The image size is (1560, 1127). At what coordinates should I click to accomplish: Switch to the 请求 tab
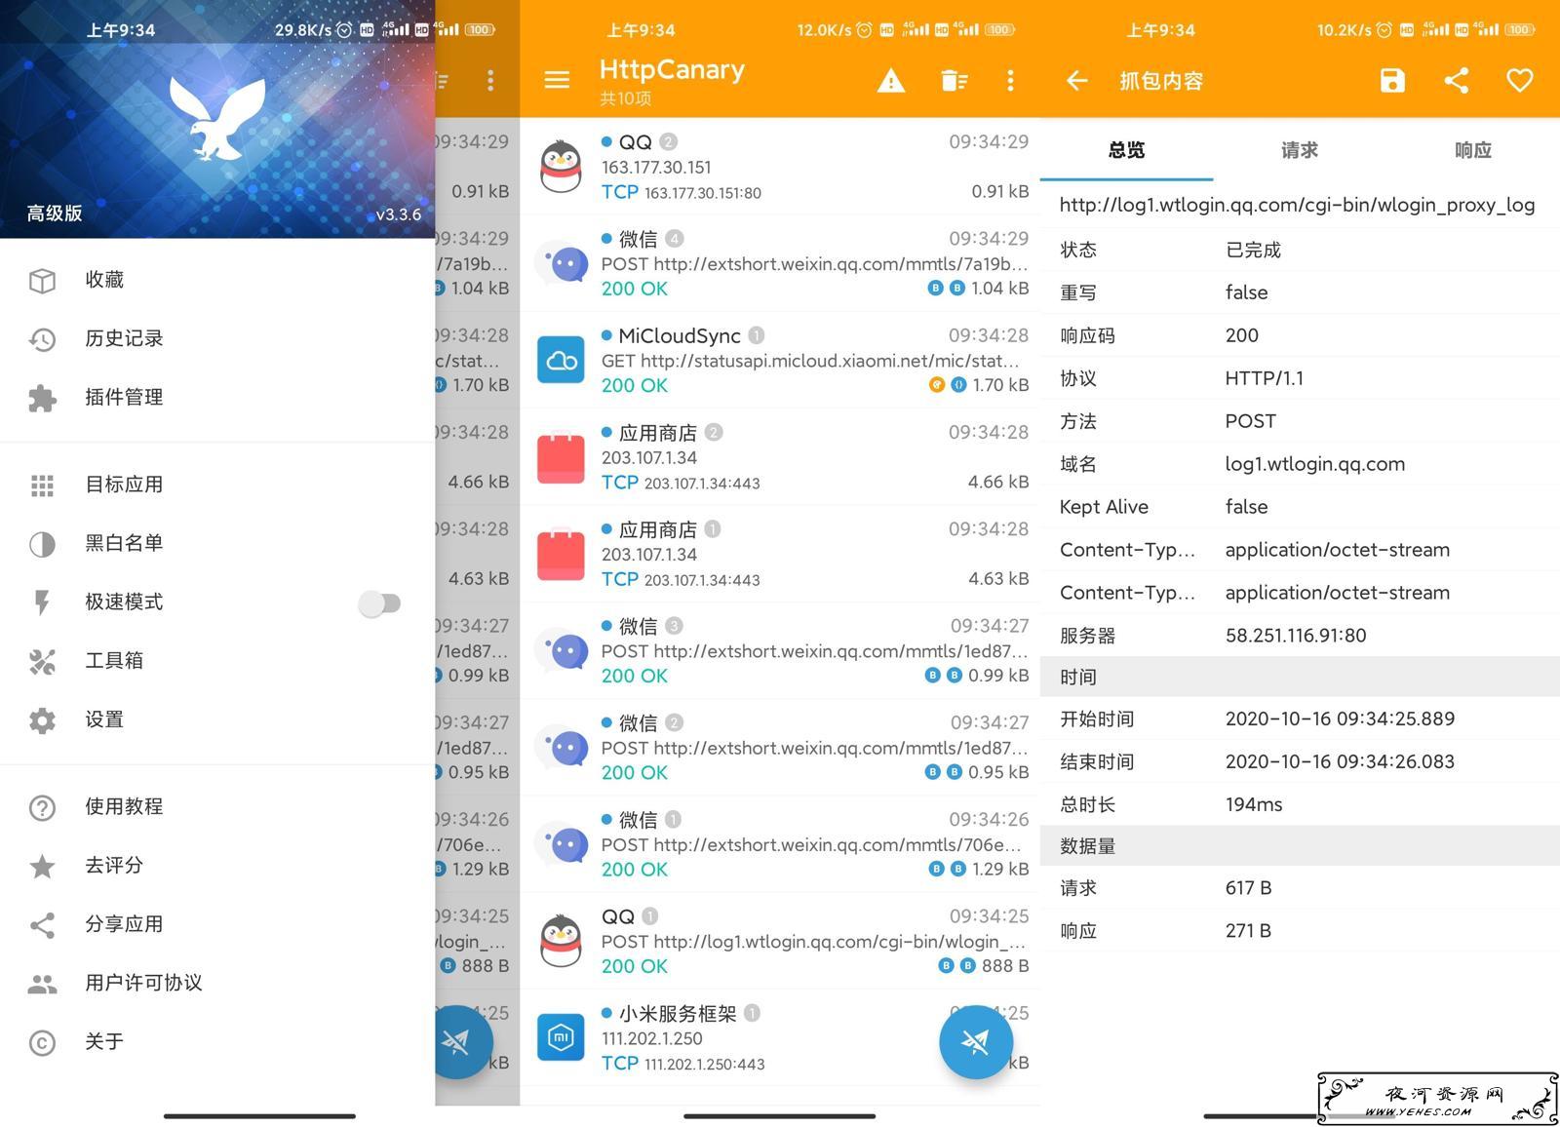point(1299,150)
